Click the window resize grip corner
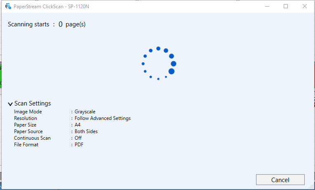This screenshot has height=190, width=315. pos(311,186)
